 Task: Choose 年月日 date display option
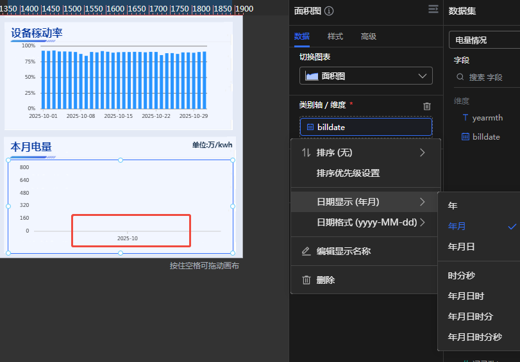461,247
